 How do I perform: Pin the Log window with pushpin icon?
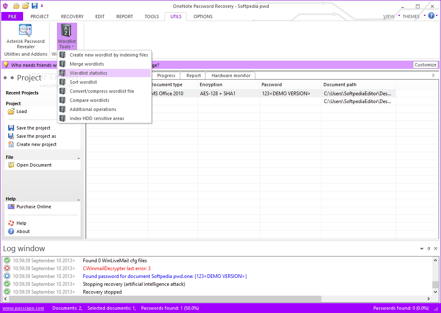[x=429, y=249]
